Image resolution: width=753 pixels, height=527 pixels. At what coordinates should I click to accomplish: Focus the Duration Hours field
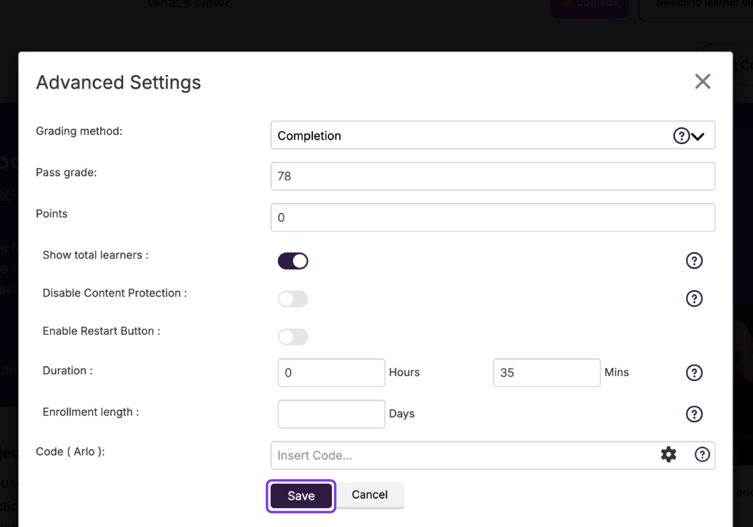coord(331,373)
